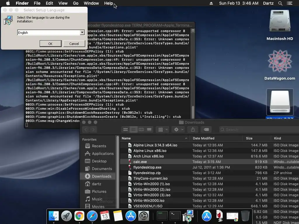Click OK in Select Setup Language dialog

[x=50, y=44]
